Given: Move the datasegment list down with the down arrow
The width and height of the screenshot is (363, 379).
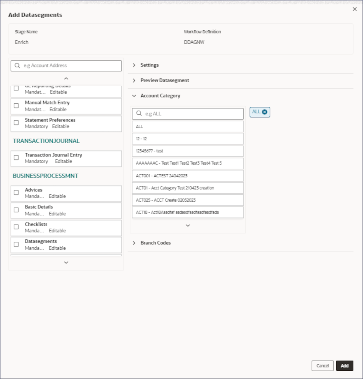Looking at the screenshot, I should pyautogui.click(x=66, y=262).
